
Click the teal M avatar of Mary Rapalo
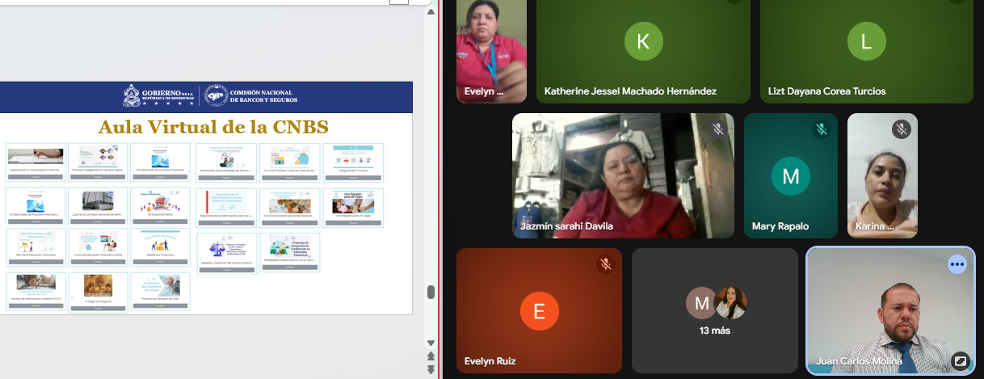pos(790,176)
